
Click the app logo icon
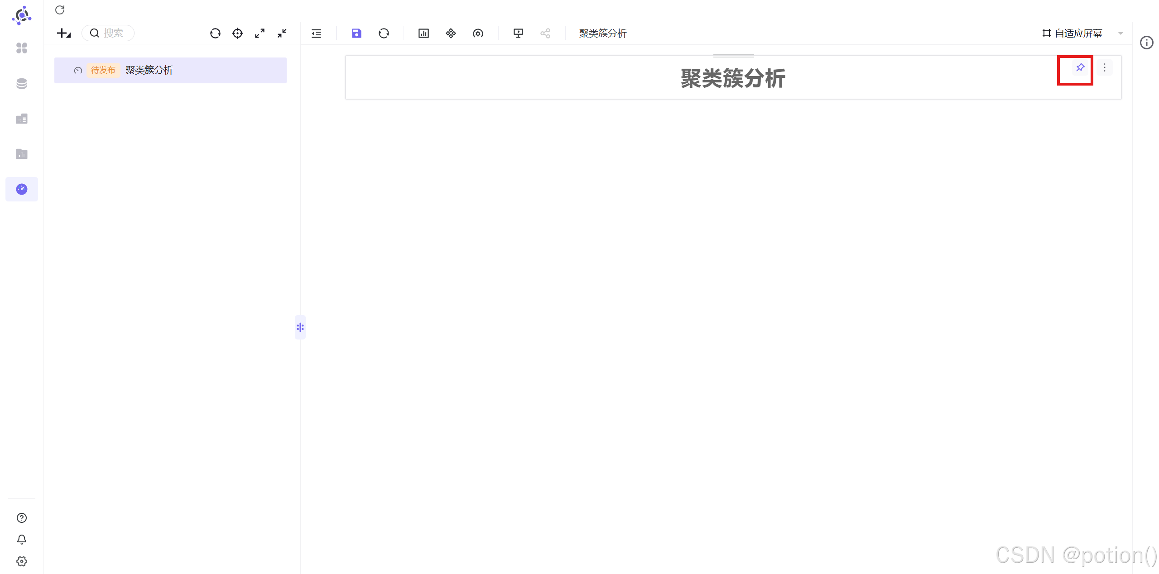point(22,15)
